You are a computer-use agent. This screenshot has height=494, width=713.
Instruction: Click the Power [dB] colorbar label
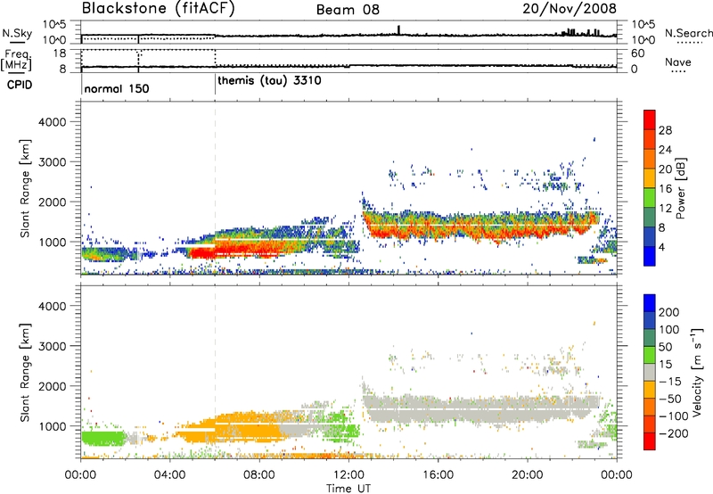tap(681, 188)
